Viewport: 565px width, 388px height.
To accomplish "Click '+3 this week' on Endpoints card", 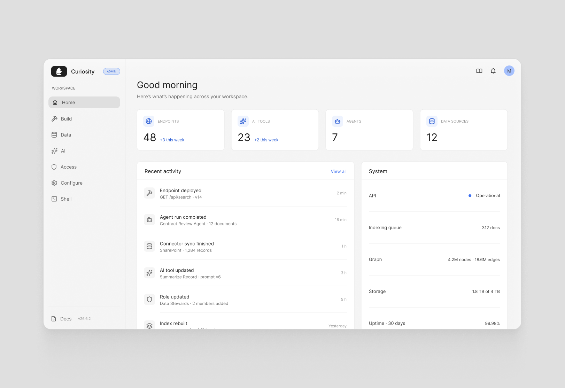I will (x=172, y=140).
